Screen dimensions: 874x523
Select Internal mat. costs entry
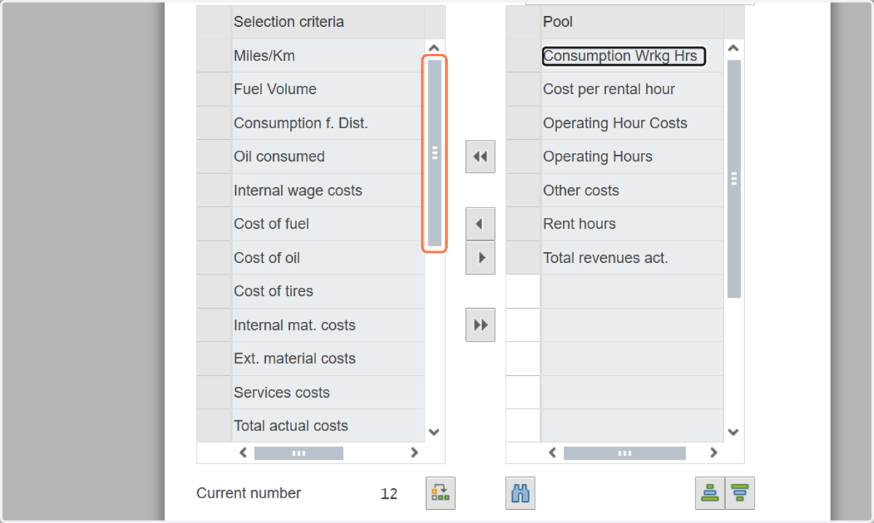tap(328, 326)
